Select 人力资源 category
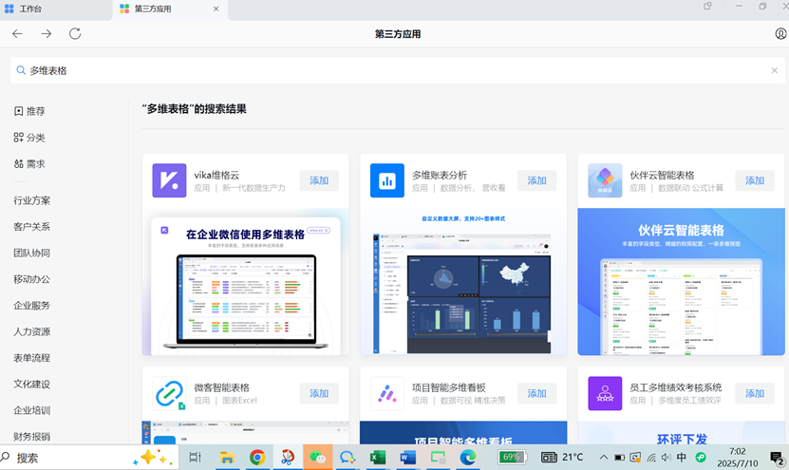 point(31,331)
